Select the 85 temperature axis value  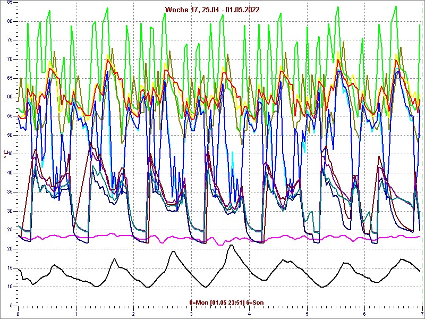tap(10, 3)
